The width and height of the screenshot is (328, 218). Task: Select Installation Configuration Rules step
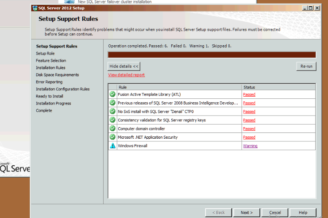[x=62, y=89]
